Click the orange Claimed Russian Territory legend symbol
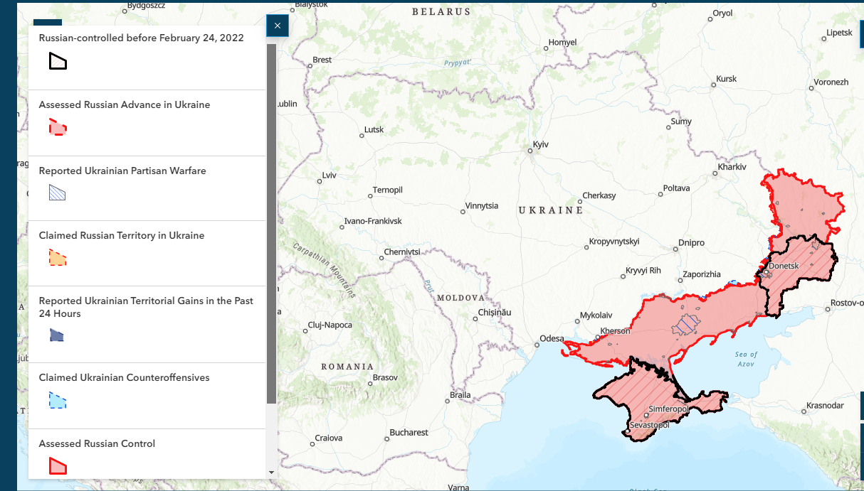The width and height of the screenshot is (864, 491). tap(58, 258)
